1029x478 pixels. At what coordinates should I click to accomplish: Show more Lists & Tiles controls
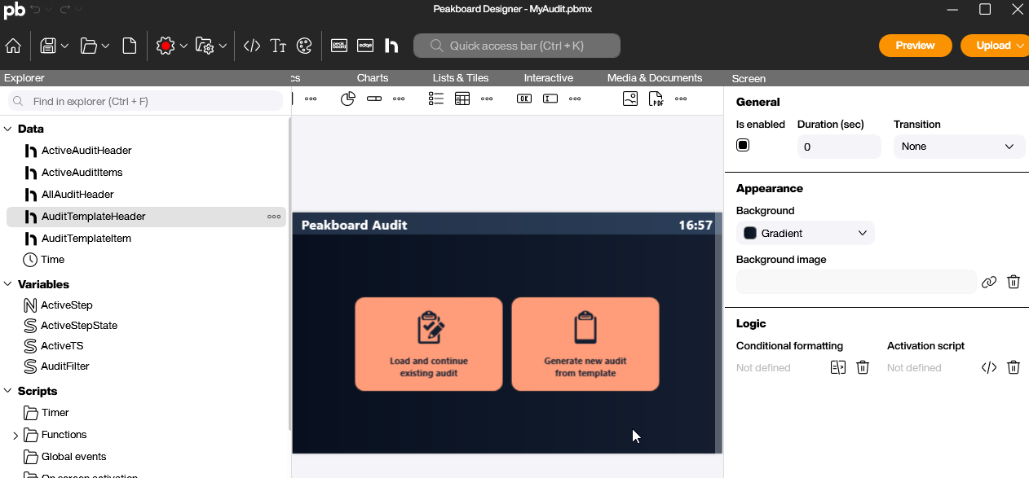point(487,99)
